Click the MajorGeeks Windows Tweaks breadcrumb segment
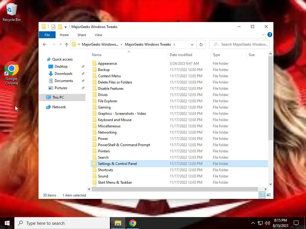This screenshot has width=306, height=229. pyautogui.click(x=148, y=44)
